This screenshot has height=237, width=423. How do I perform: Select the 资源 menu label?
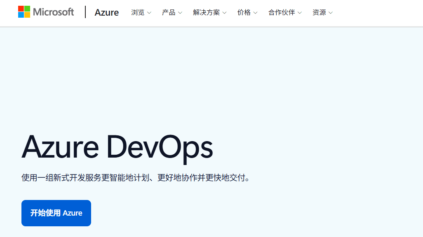(x=319, y=12)
